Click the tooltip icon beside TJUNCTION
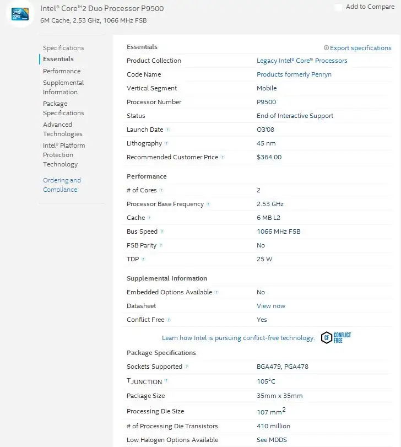This screenshot has width=401, height=447. 166,379
